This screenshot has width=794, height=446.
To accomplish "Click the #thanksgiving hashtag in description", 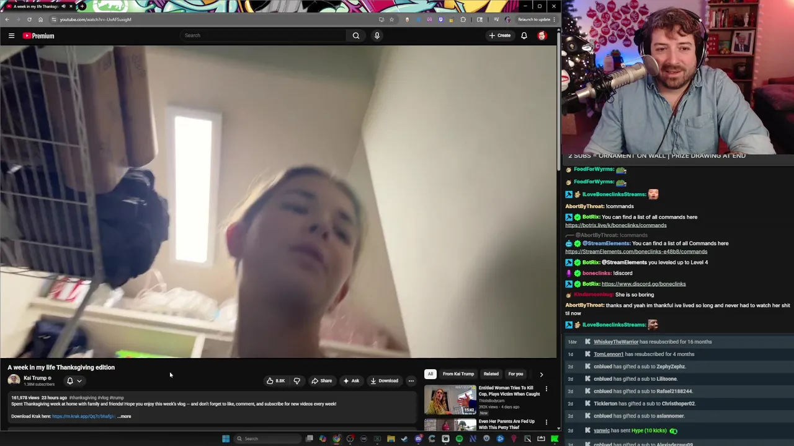I will tap(83, 398).
